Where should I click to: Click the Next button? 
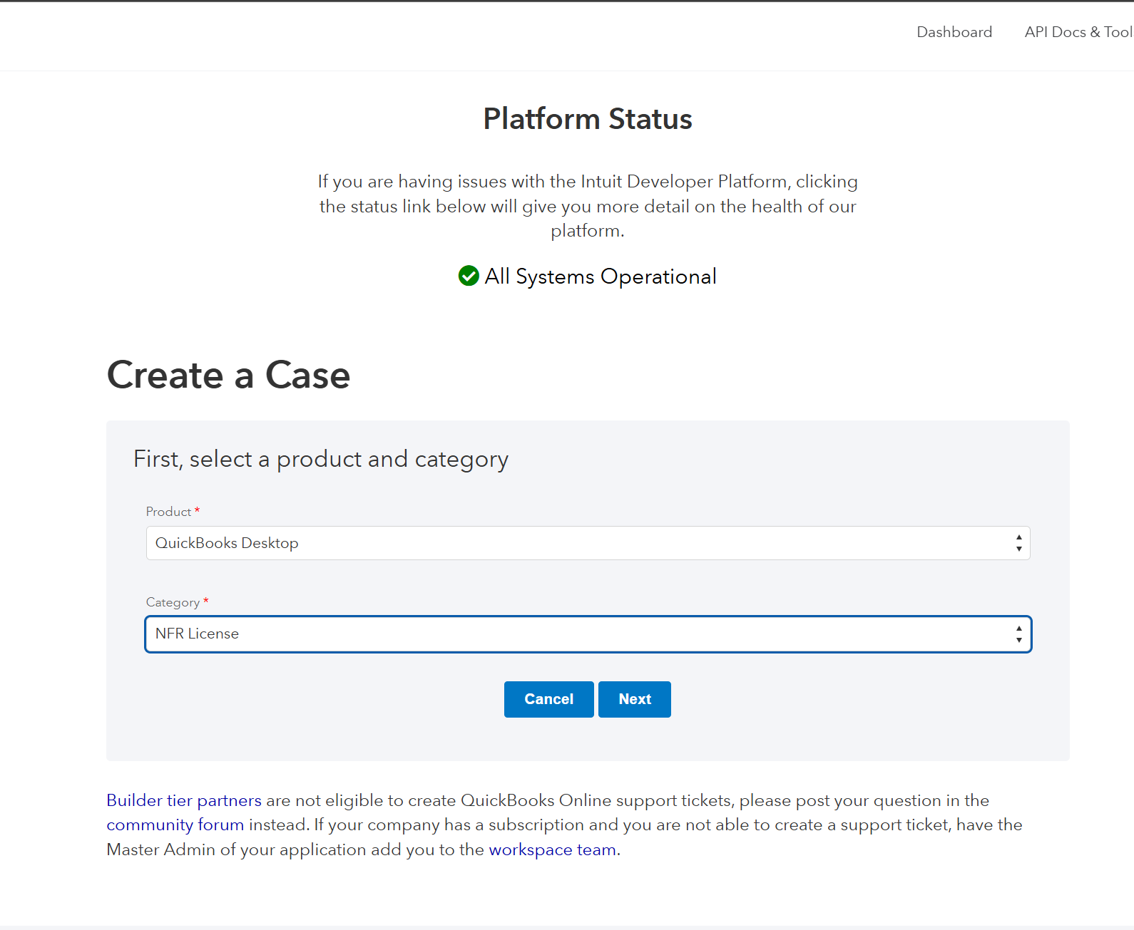tap(635, 699)
